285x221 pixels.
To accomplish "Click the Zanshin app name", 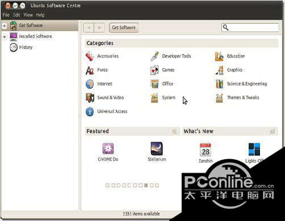I will pyautogui.click(x=206, y=161).
